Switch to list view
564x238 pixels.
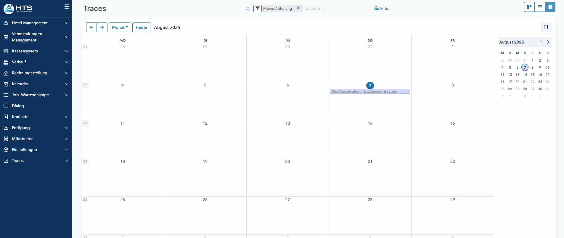[540, 7]
